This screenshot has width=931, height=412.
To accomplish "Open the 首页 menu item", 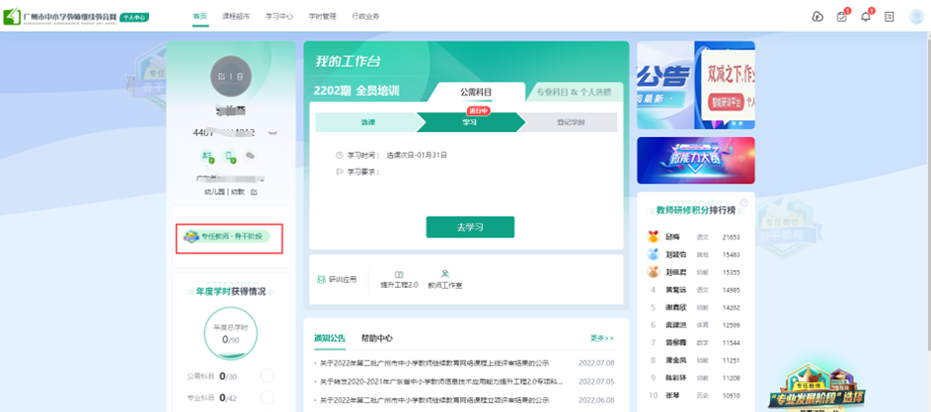I will (200, 17).
